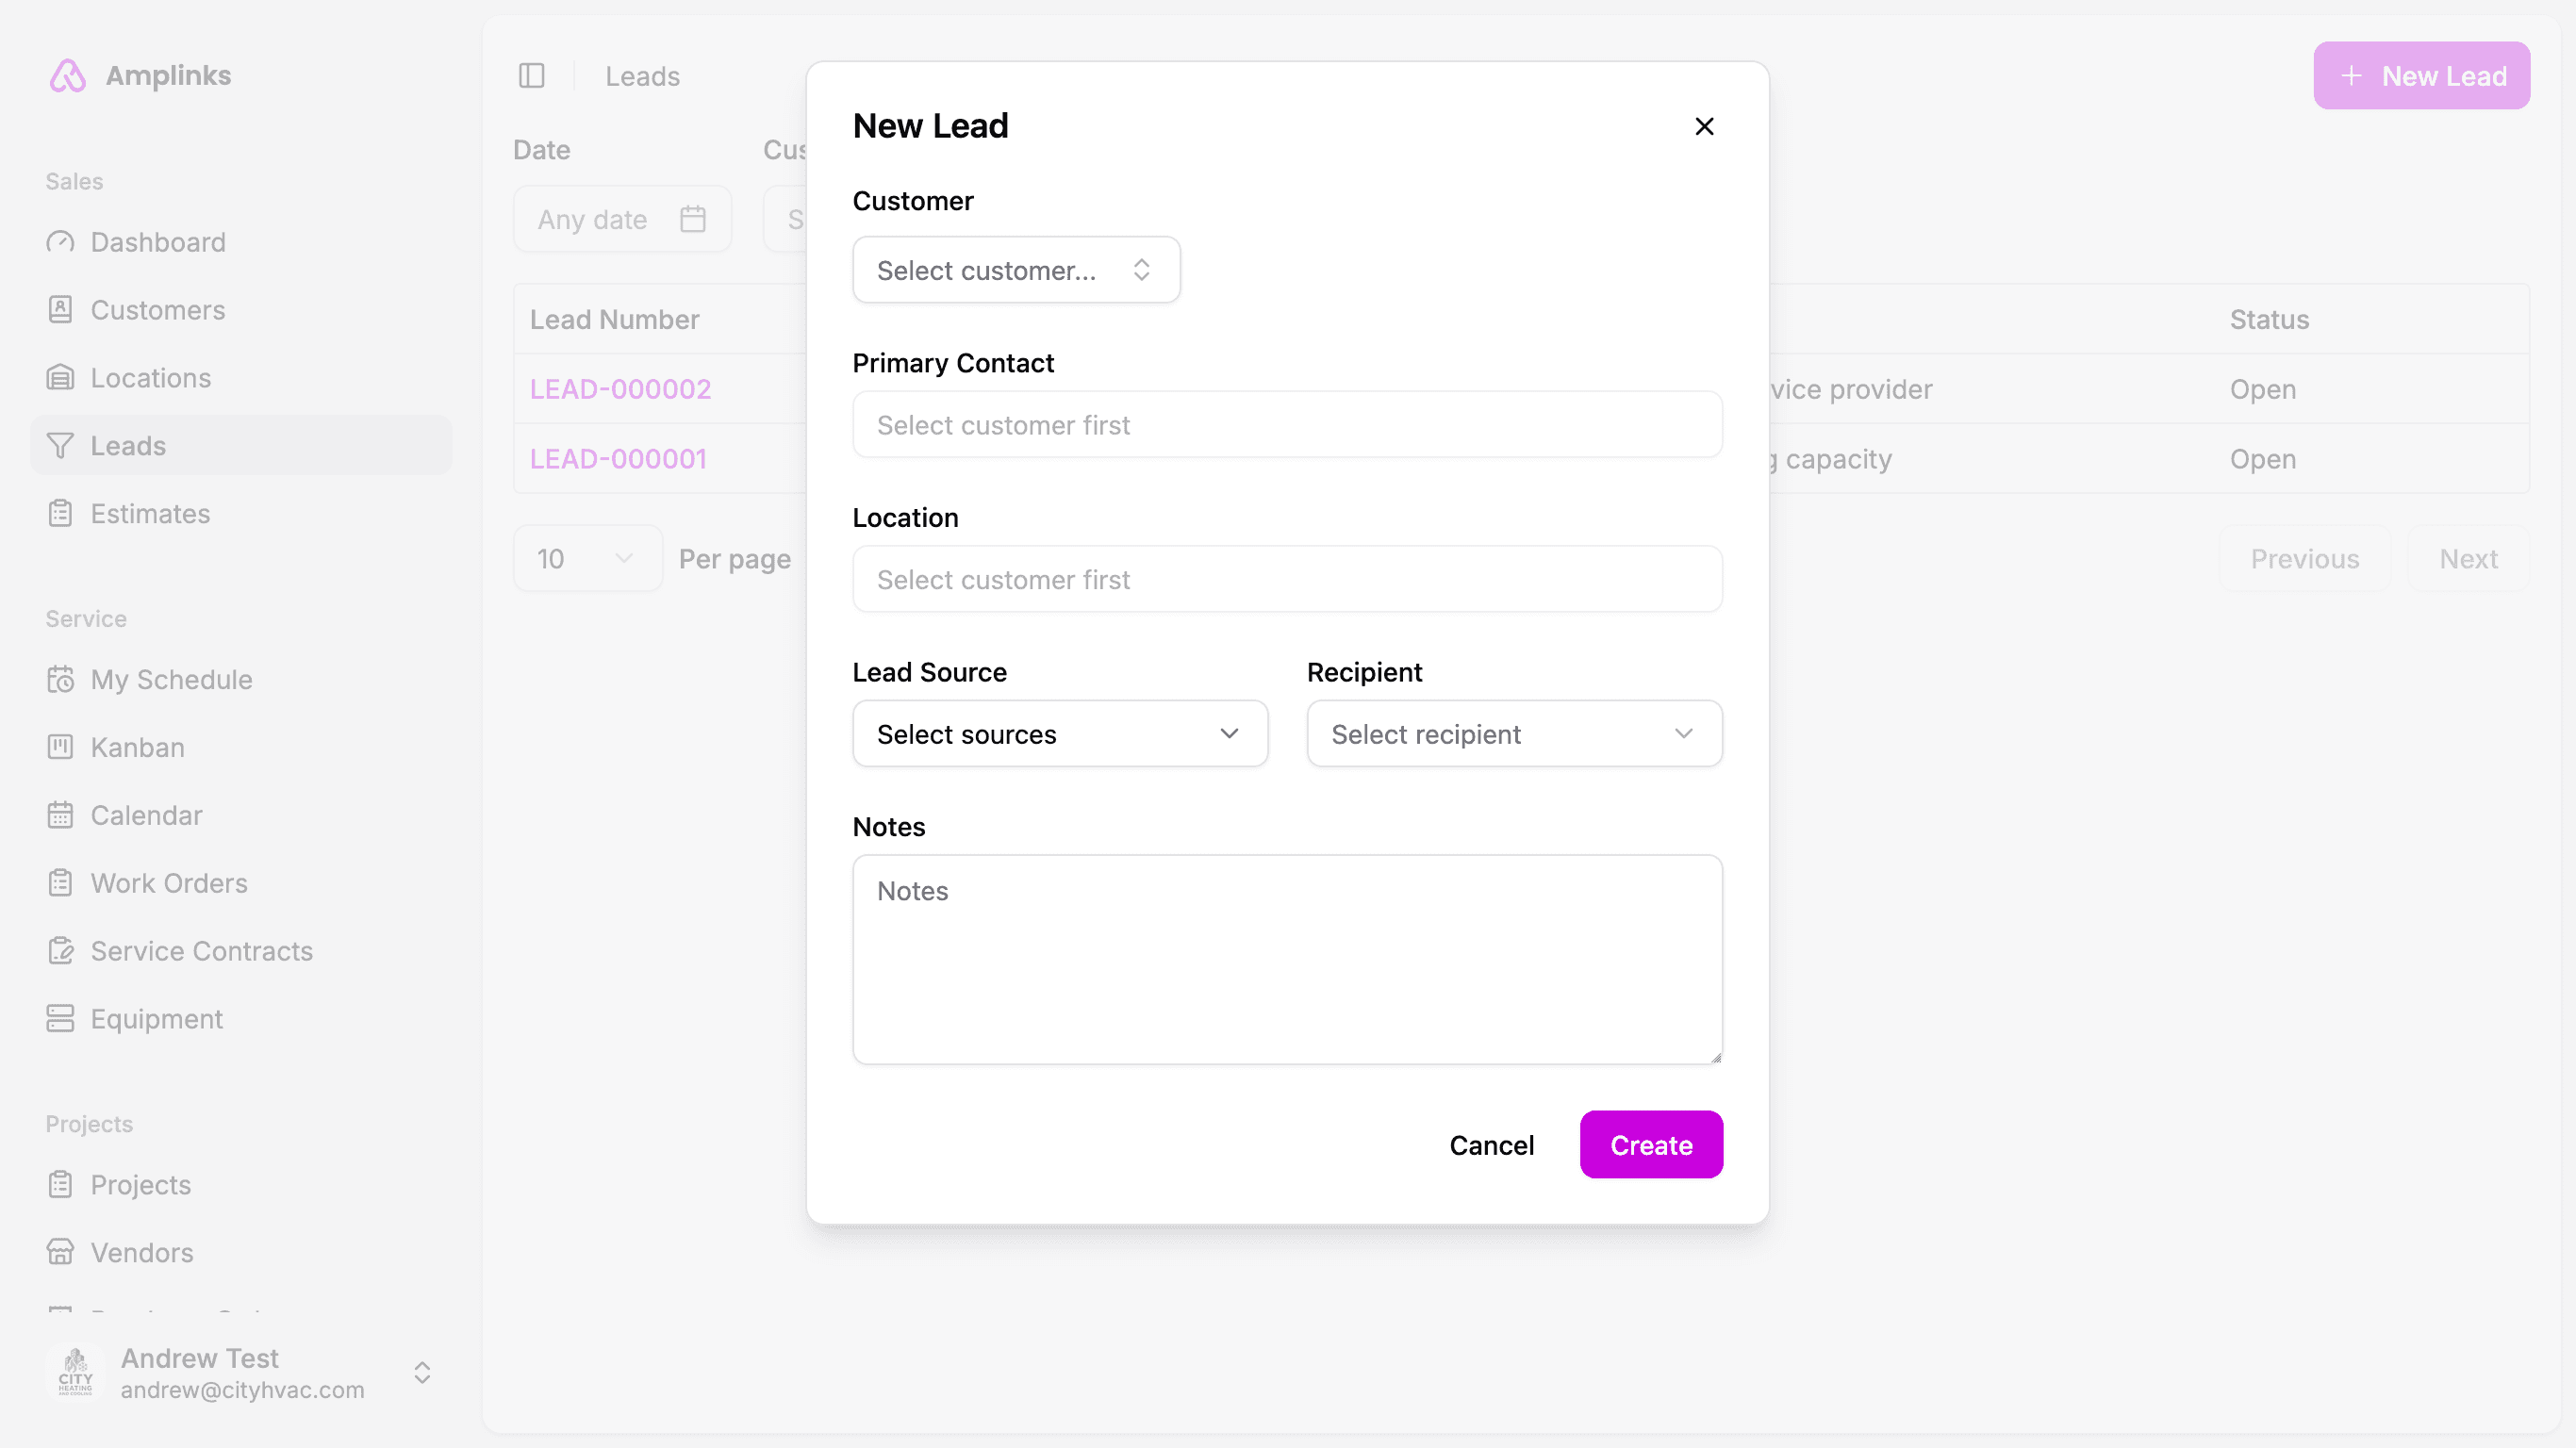Click the Kanban board icon
Screen dimensions: 2576x1448
(x=60, y=747)
